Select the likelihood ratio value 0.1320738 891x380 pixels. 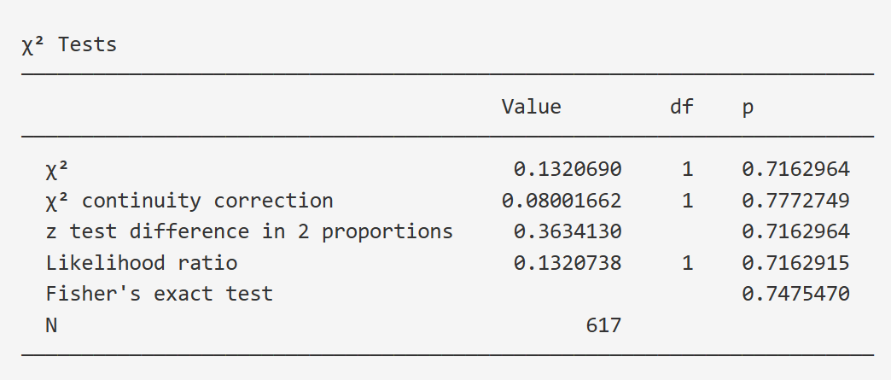pos(568,263)
